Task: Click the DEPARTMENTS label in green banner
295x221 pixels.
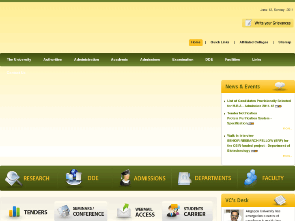Action: 213,178
